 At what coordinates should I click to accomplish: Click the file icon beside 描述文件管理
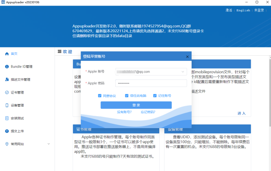(7, 80)
